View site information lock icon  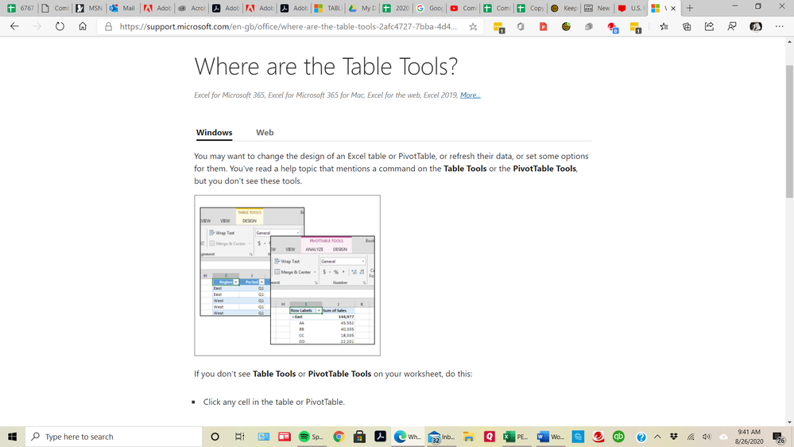(108, 26)
